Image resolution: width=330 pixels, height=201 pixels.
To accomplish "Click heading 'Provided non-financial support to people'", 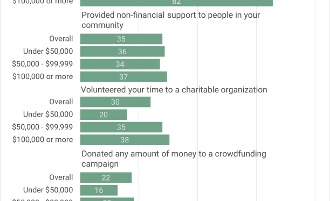I will (171, 20).
